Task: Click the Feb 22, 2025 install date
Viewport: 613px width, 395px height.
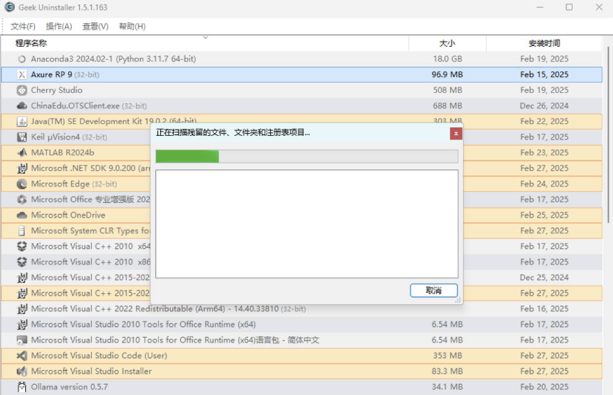Action: pos(544,121)
